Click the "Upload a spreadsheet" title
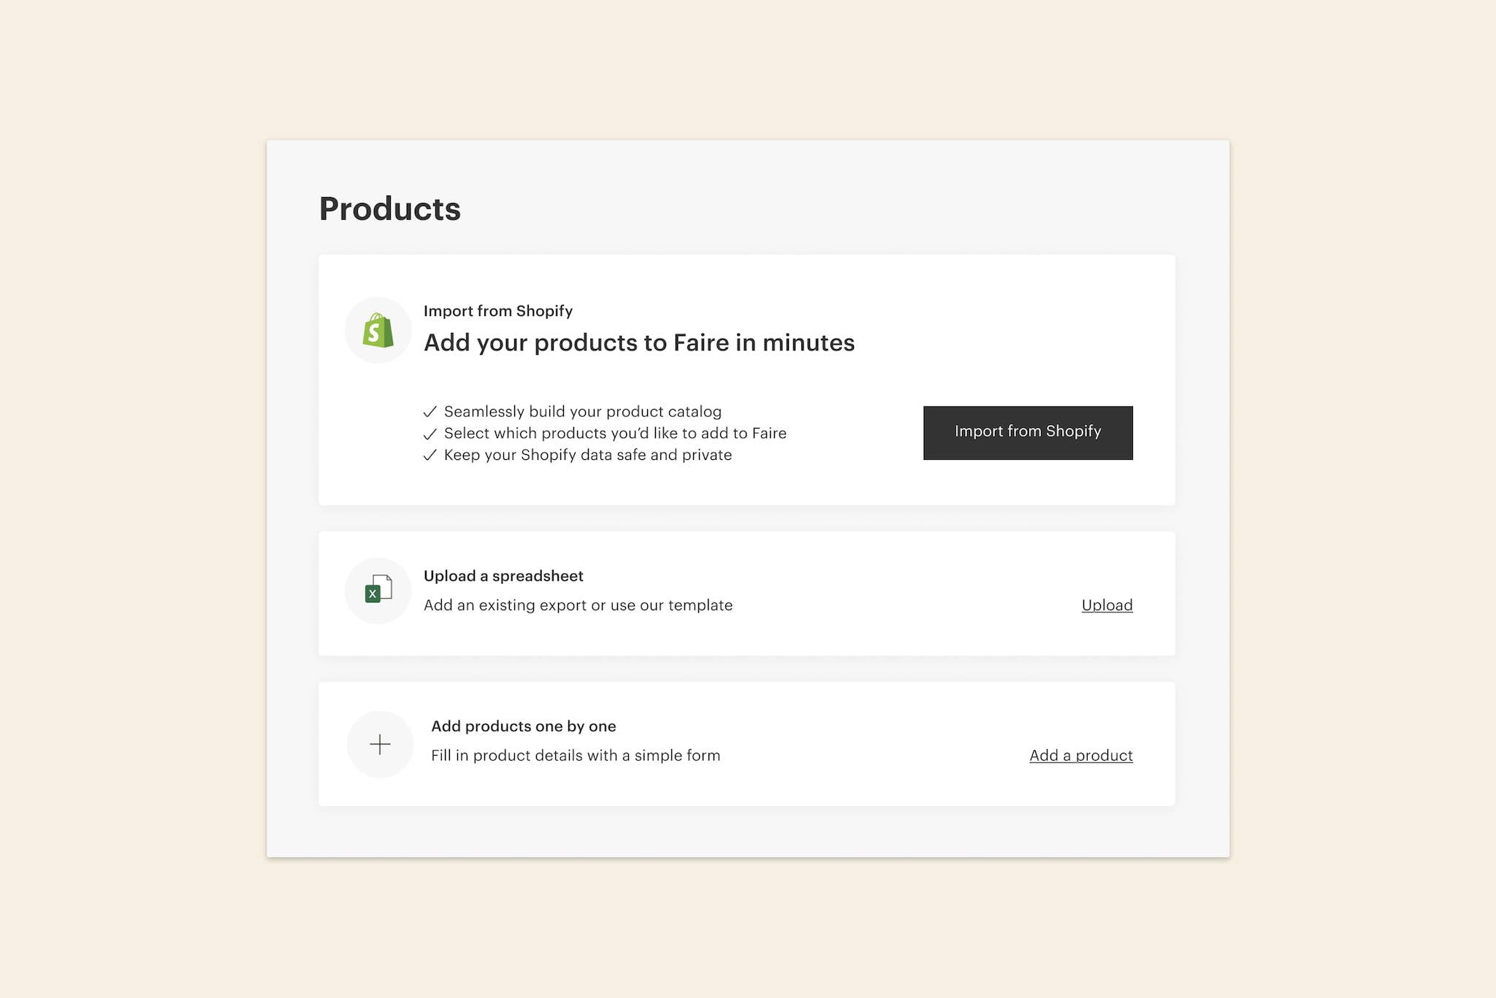Screen dimensions: 1496x998 tap(503, 576)
